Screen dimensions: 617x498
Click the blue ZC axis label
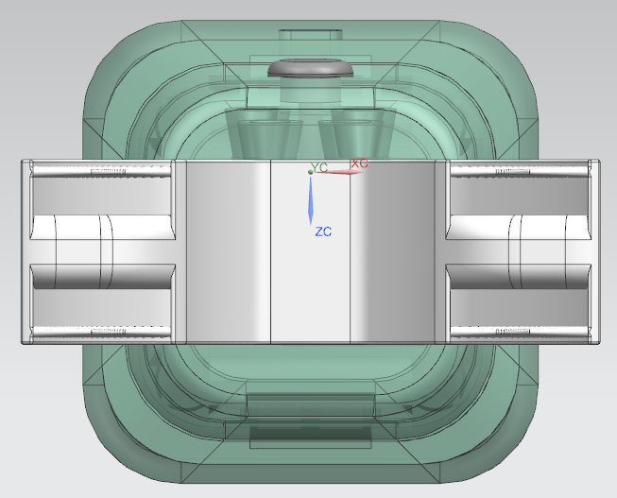[323, 232]
